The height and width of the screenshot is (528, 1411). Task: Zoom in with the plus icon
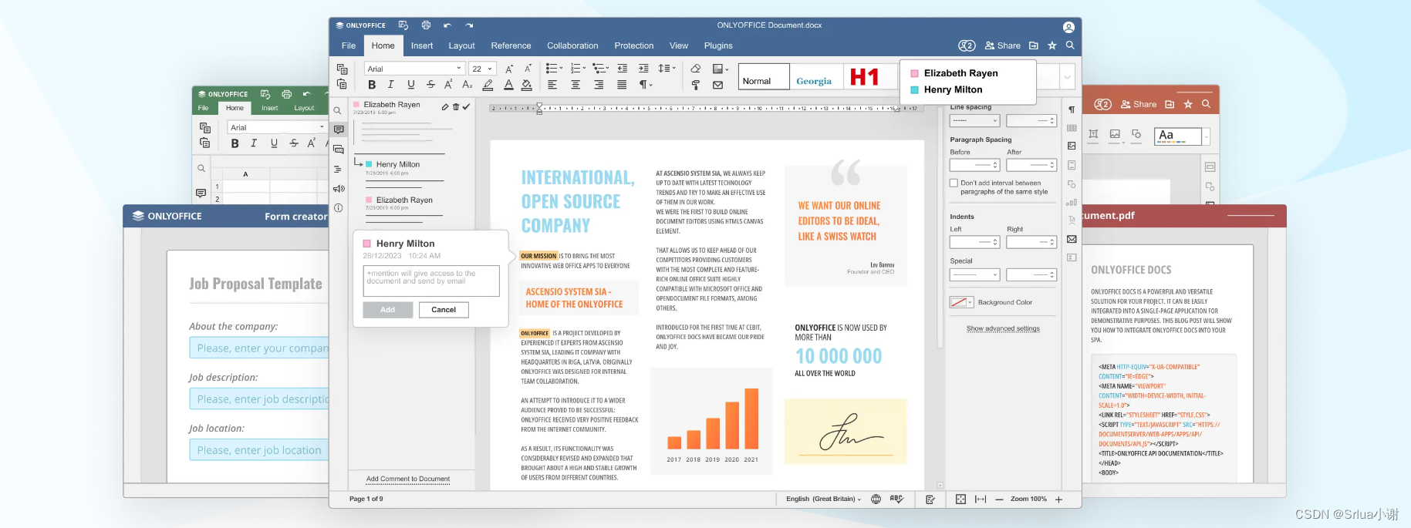coord(1059,499)
